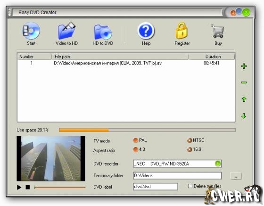Choose 16:9 aspect ratio
Screen dimensions: 264x206
190,149
